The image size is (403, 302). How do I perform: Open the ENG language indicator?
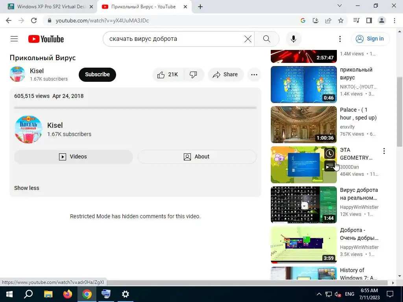(x=349, y=294)
